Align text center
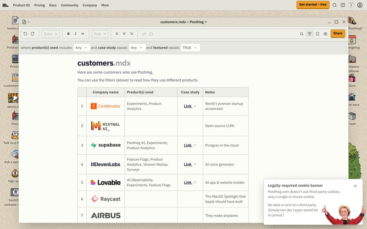Screen dimensions: 367x229 (124, 34)
